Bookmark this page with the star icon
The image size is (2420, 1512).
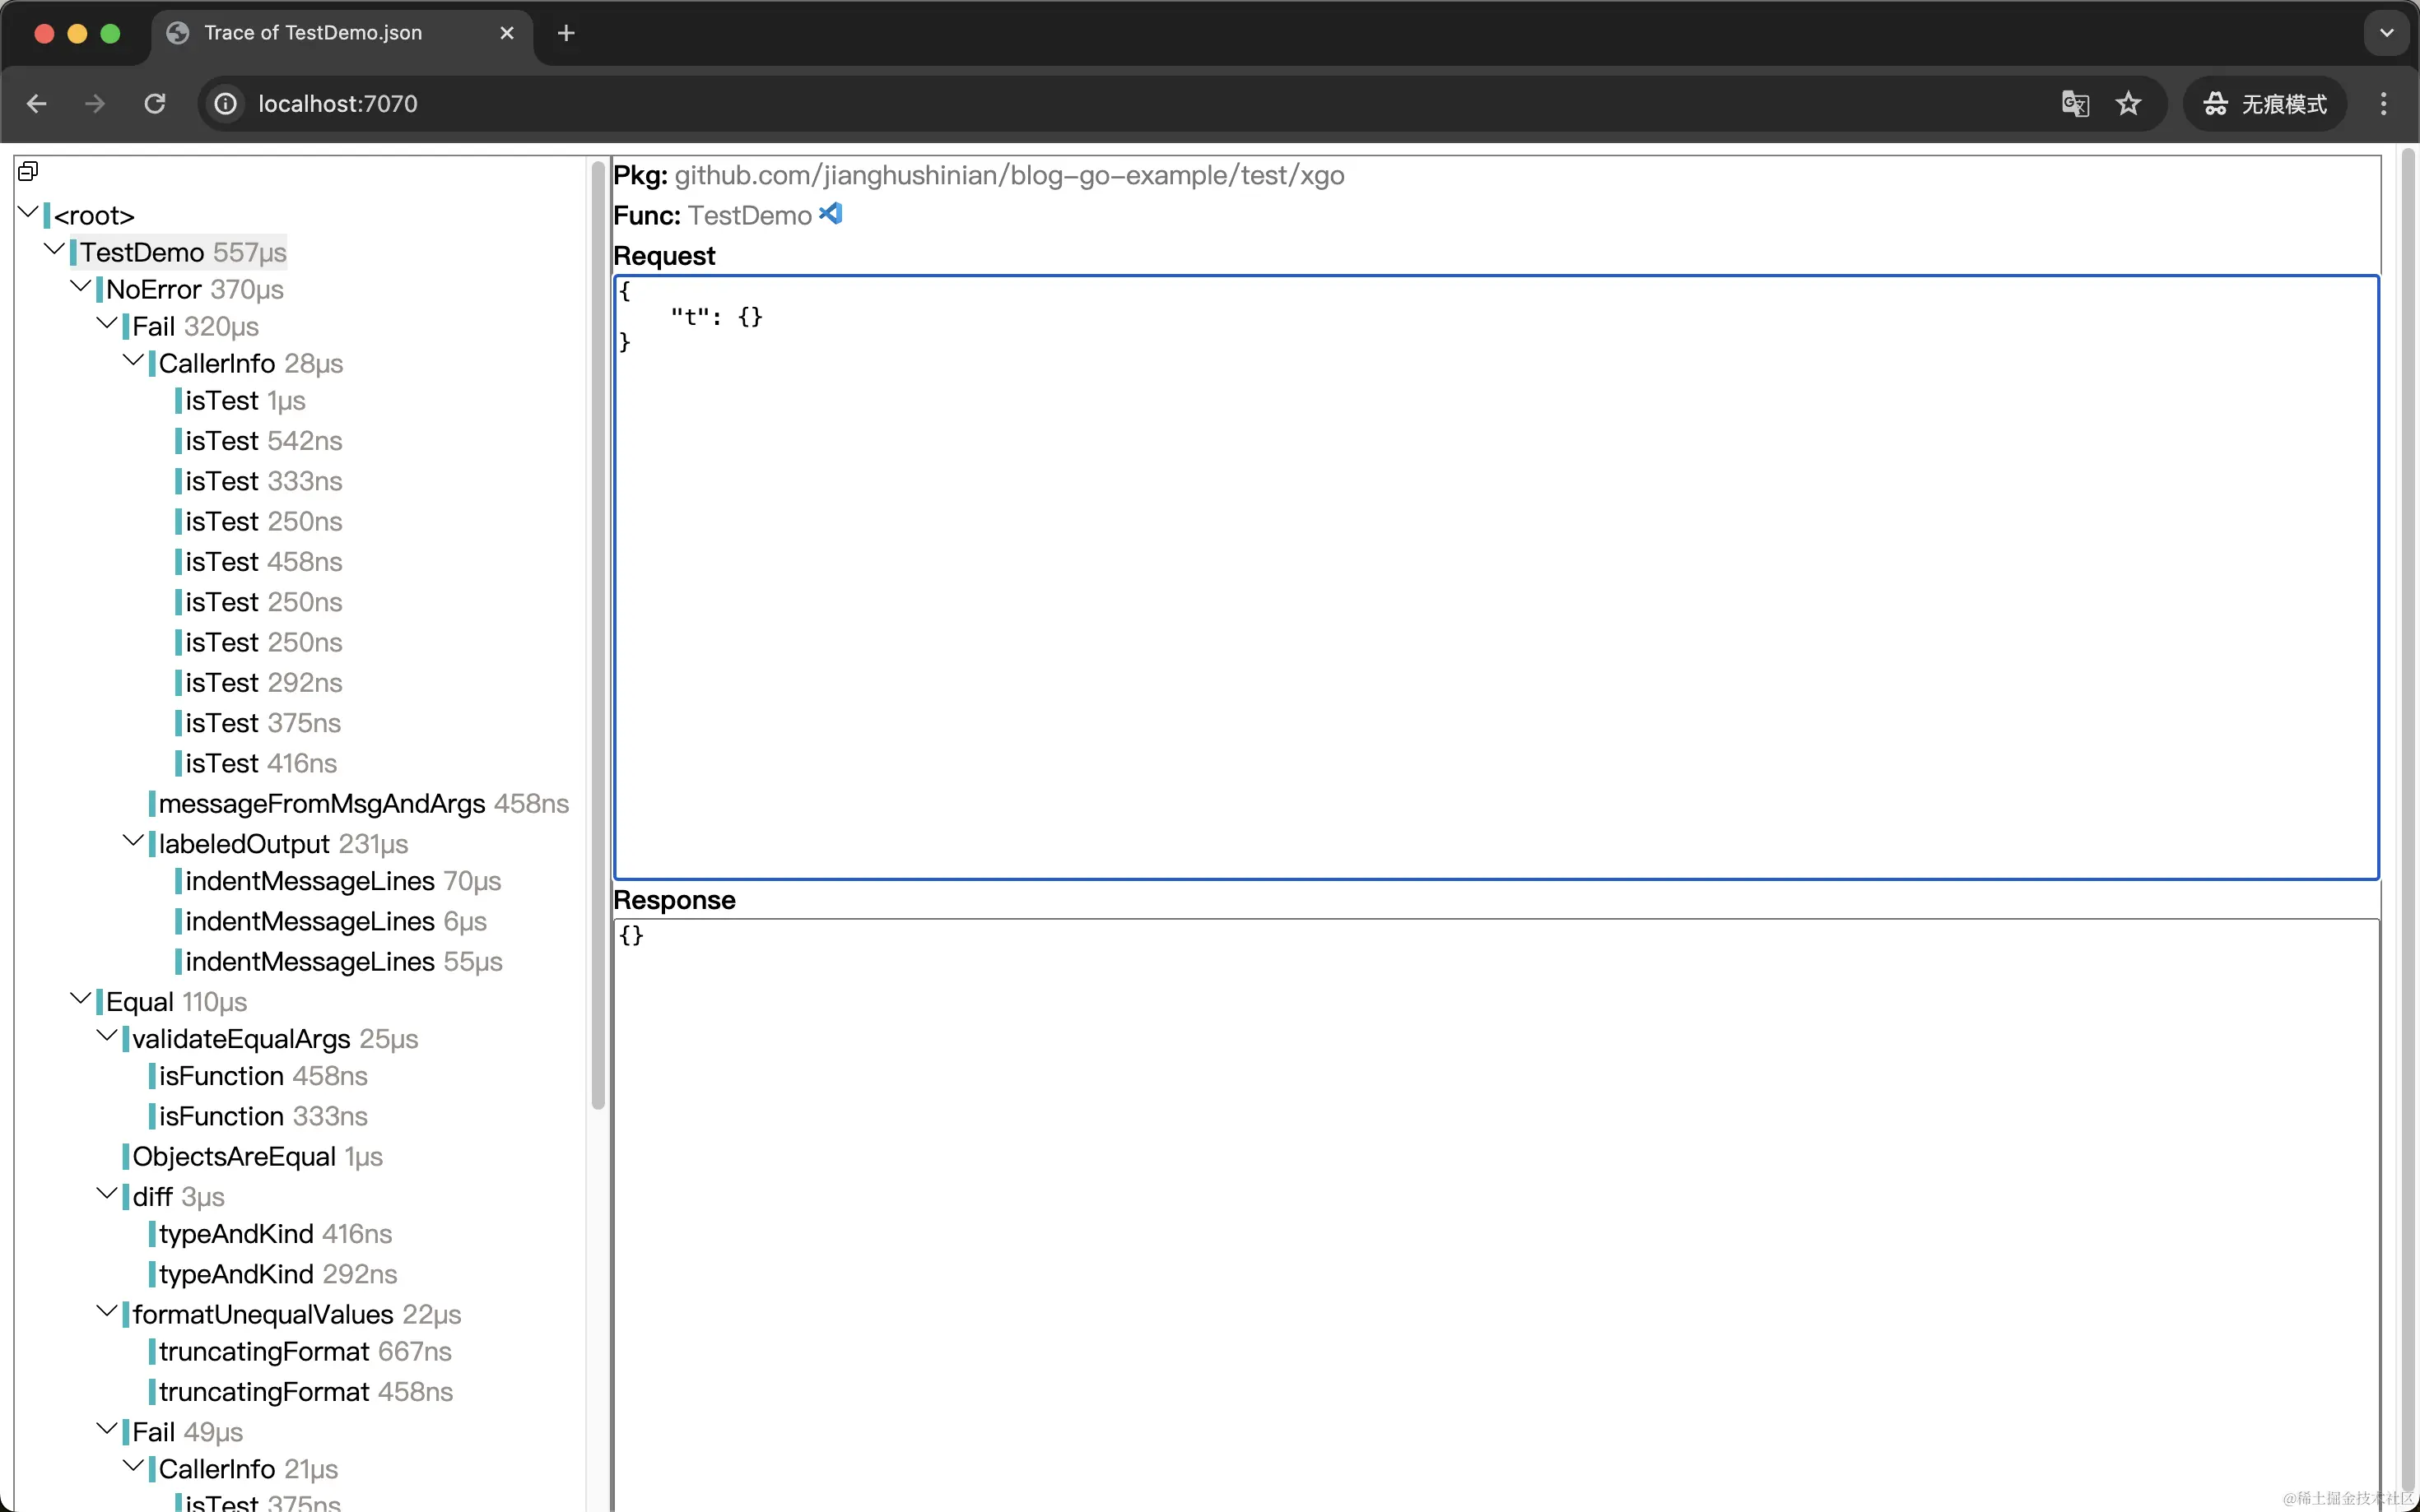coord(2128,103)
